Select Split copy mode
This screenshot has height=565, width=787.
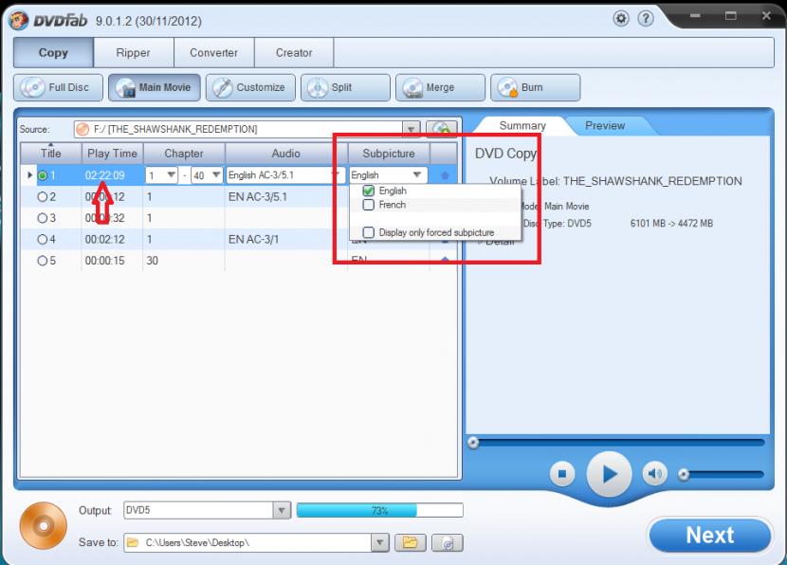coord(345,87)
